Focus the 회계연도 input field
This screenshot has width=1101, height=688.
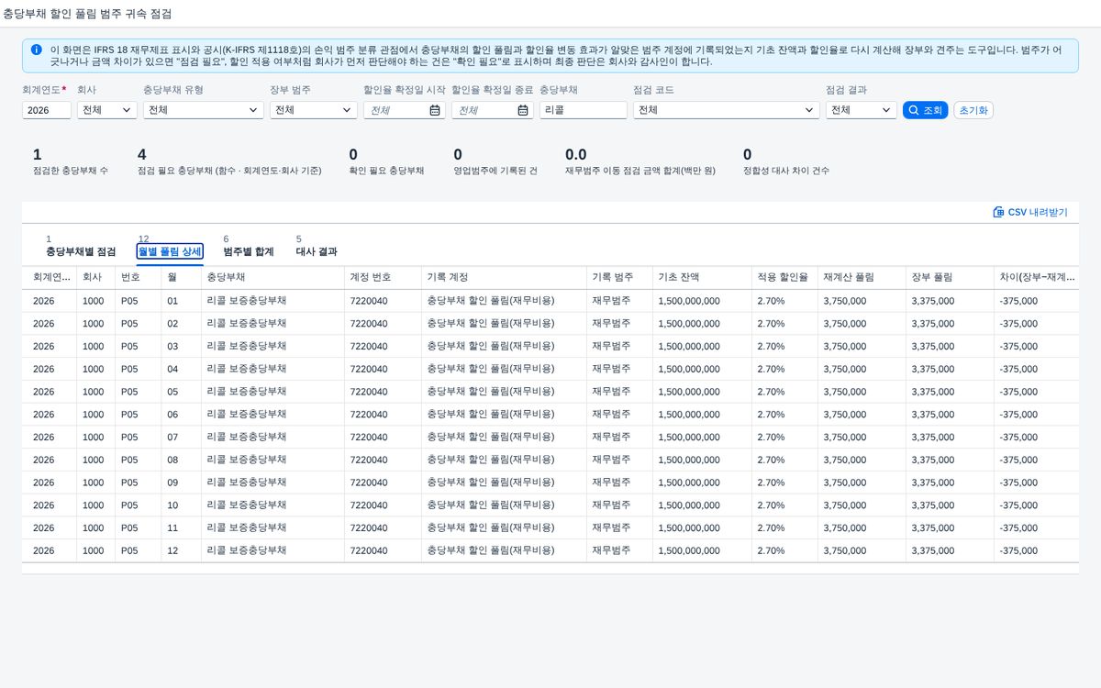click(x=47, y=110)
